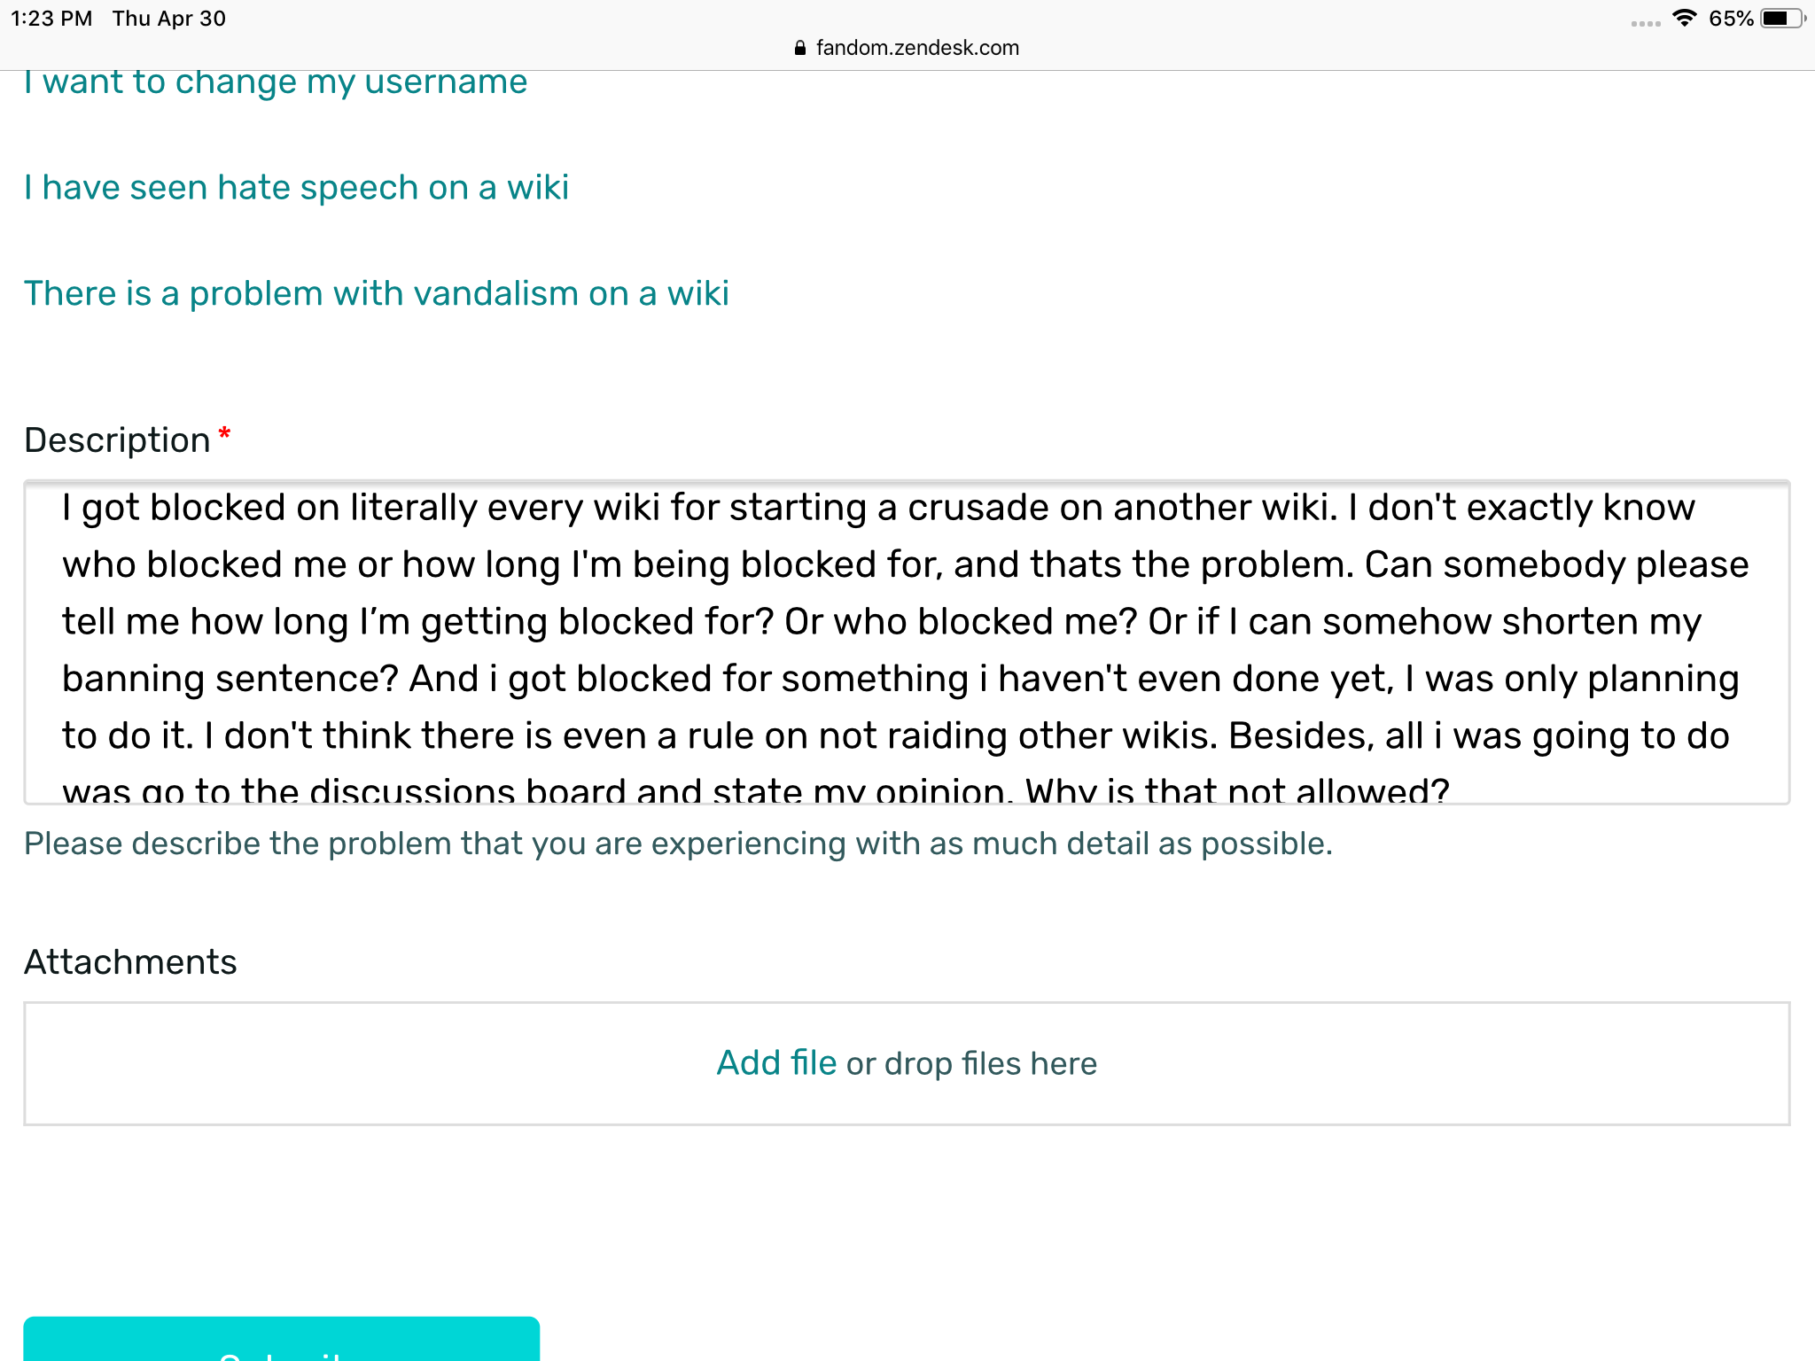The image size is (1815, 1361).
Task: Focus the Description text area
Action: (906, 642)
